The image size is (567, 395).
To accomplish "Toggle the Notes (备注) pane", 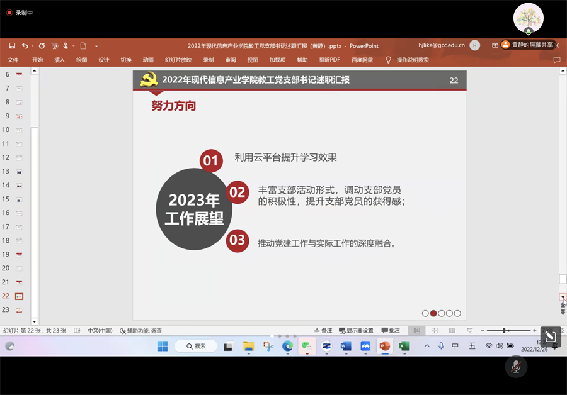I will click(x=322, y=330).
